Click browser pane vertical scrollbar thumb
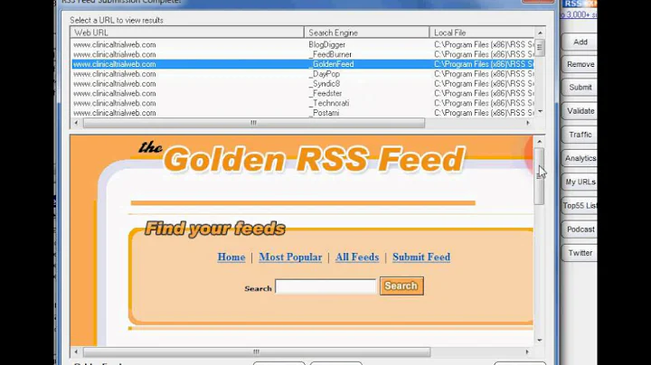651x365 pixels. coord(539,176)
